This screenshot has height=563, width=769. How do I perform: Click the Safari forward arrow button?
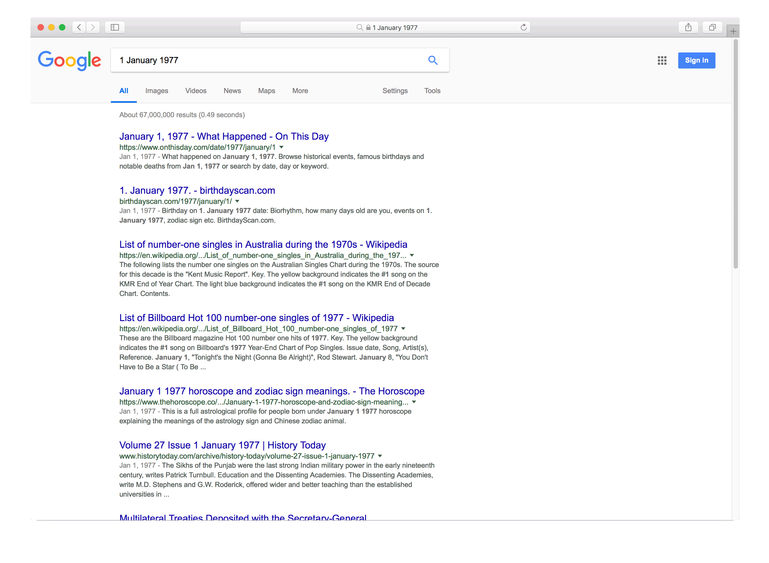[x=93, y=27]
